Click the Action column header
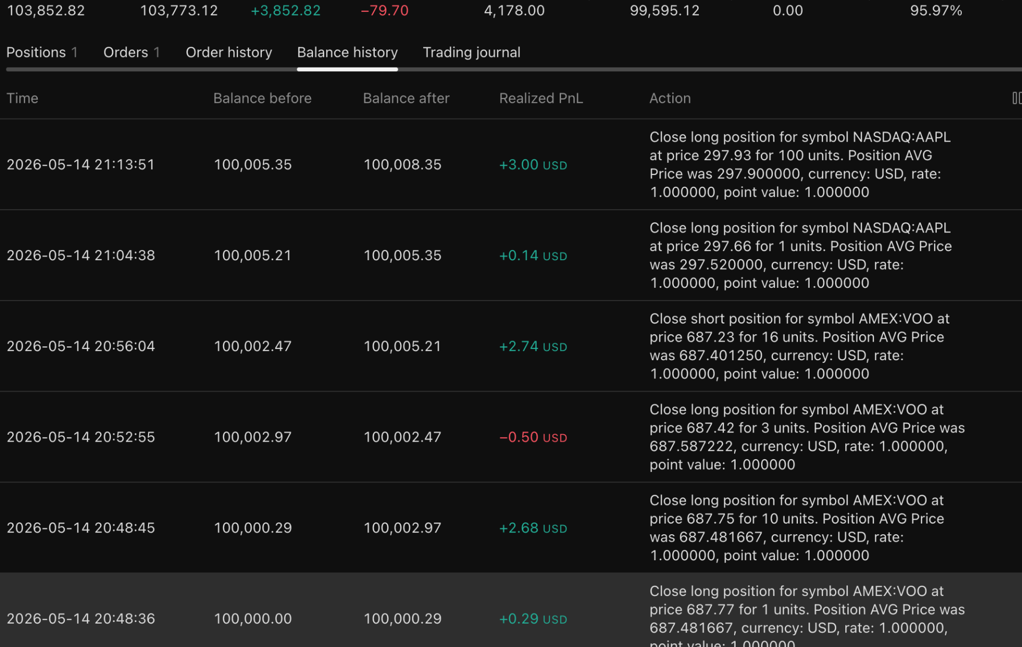Viewport: 1022px width, 647px height. tap(670, 98)
